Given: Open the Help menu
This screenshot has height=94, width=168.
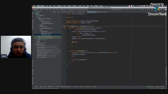Looking at the screenshot, I should click(x=101, y=6).
